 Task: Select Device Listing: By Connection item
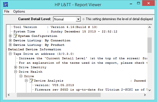pos(42,41)
